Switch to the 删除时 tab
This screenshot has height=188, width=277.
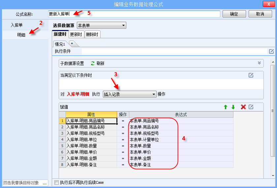[x=92, y=34]
